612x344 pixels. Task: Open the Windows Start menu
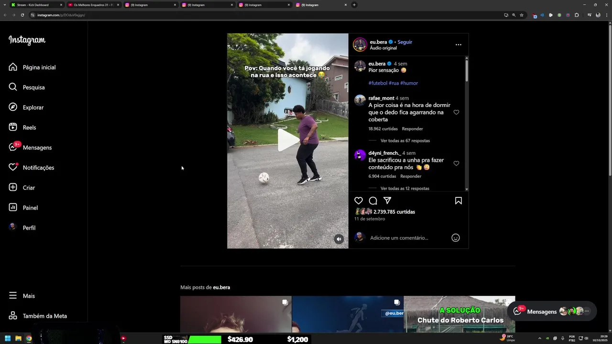pyautogui.click(x=8, y=339)
